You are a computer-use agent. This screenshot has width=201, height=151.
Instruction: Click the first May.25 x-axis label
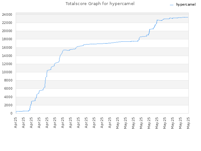(x=117, y=123)
